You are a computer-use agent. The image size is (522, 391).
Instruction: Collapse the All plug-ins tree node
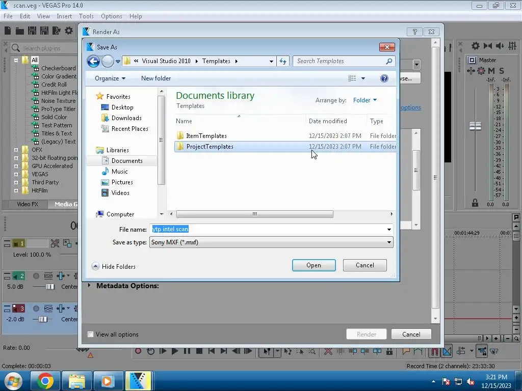[16, 60]
